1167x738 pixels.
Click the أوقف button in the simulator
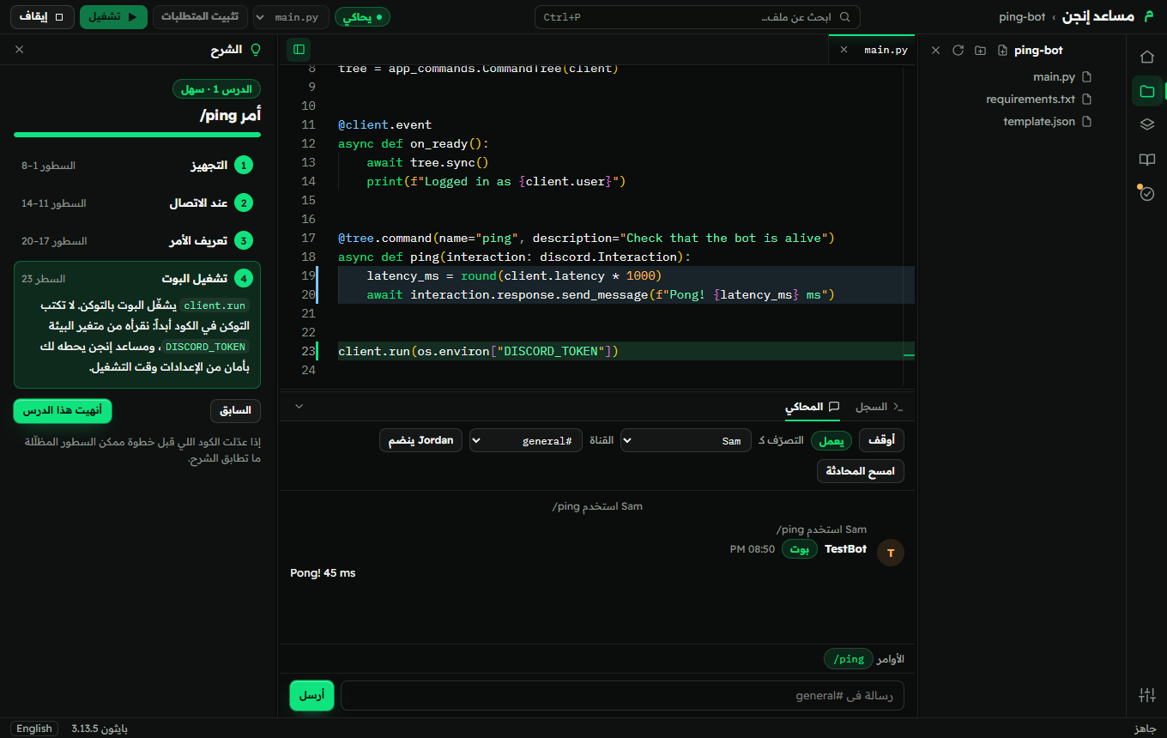click(x=881, y=440)
